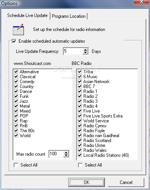Uncheck Radio 3 station
The image size is (150, 190).
point(80,101)
